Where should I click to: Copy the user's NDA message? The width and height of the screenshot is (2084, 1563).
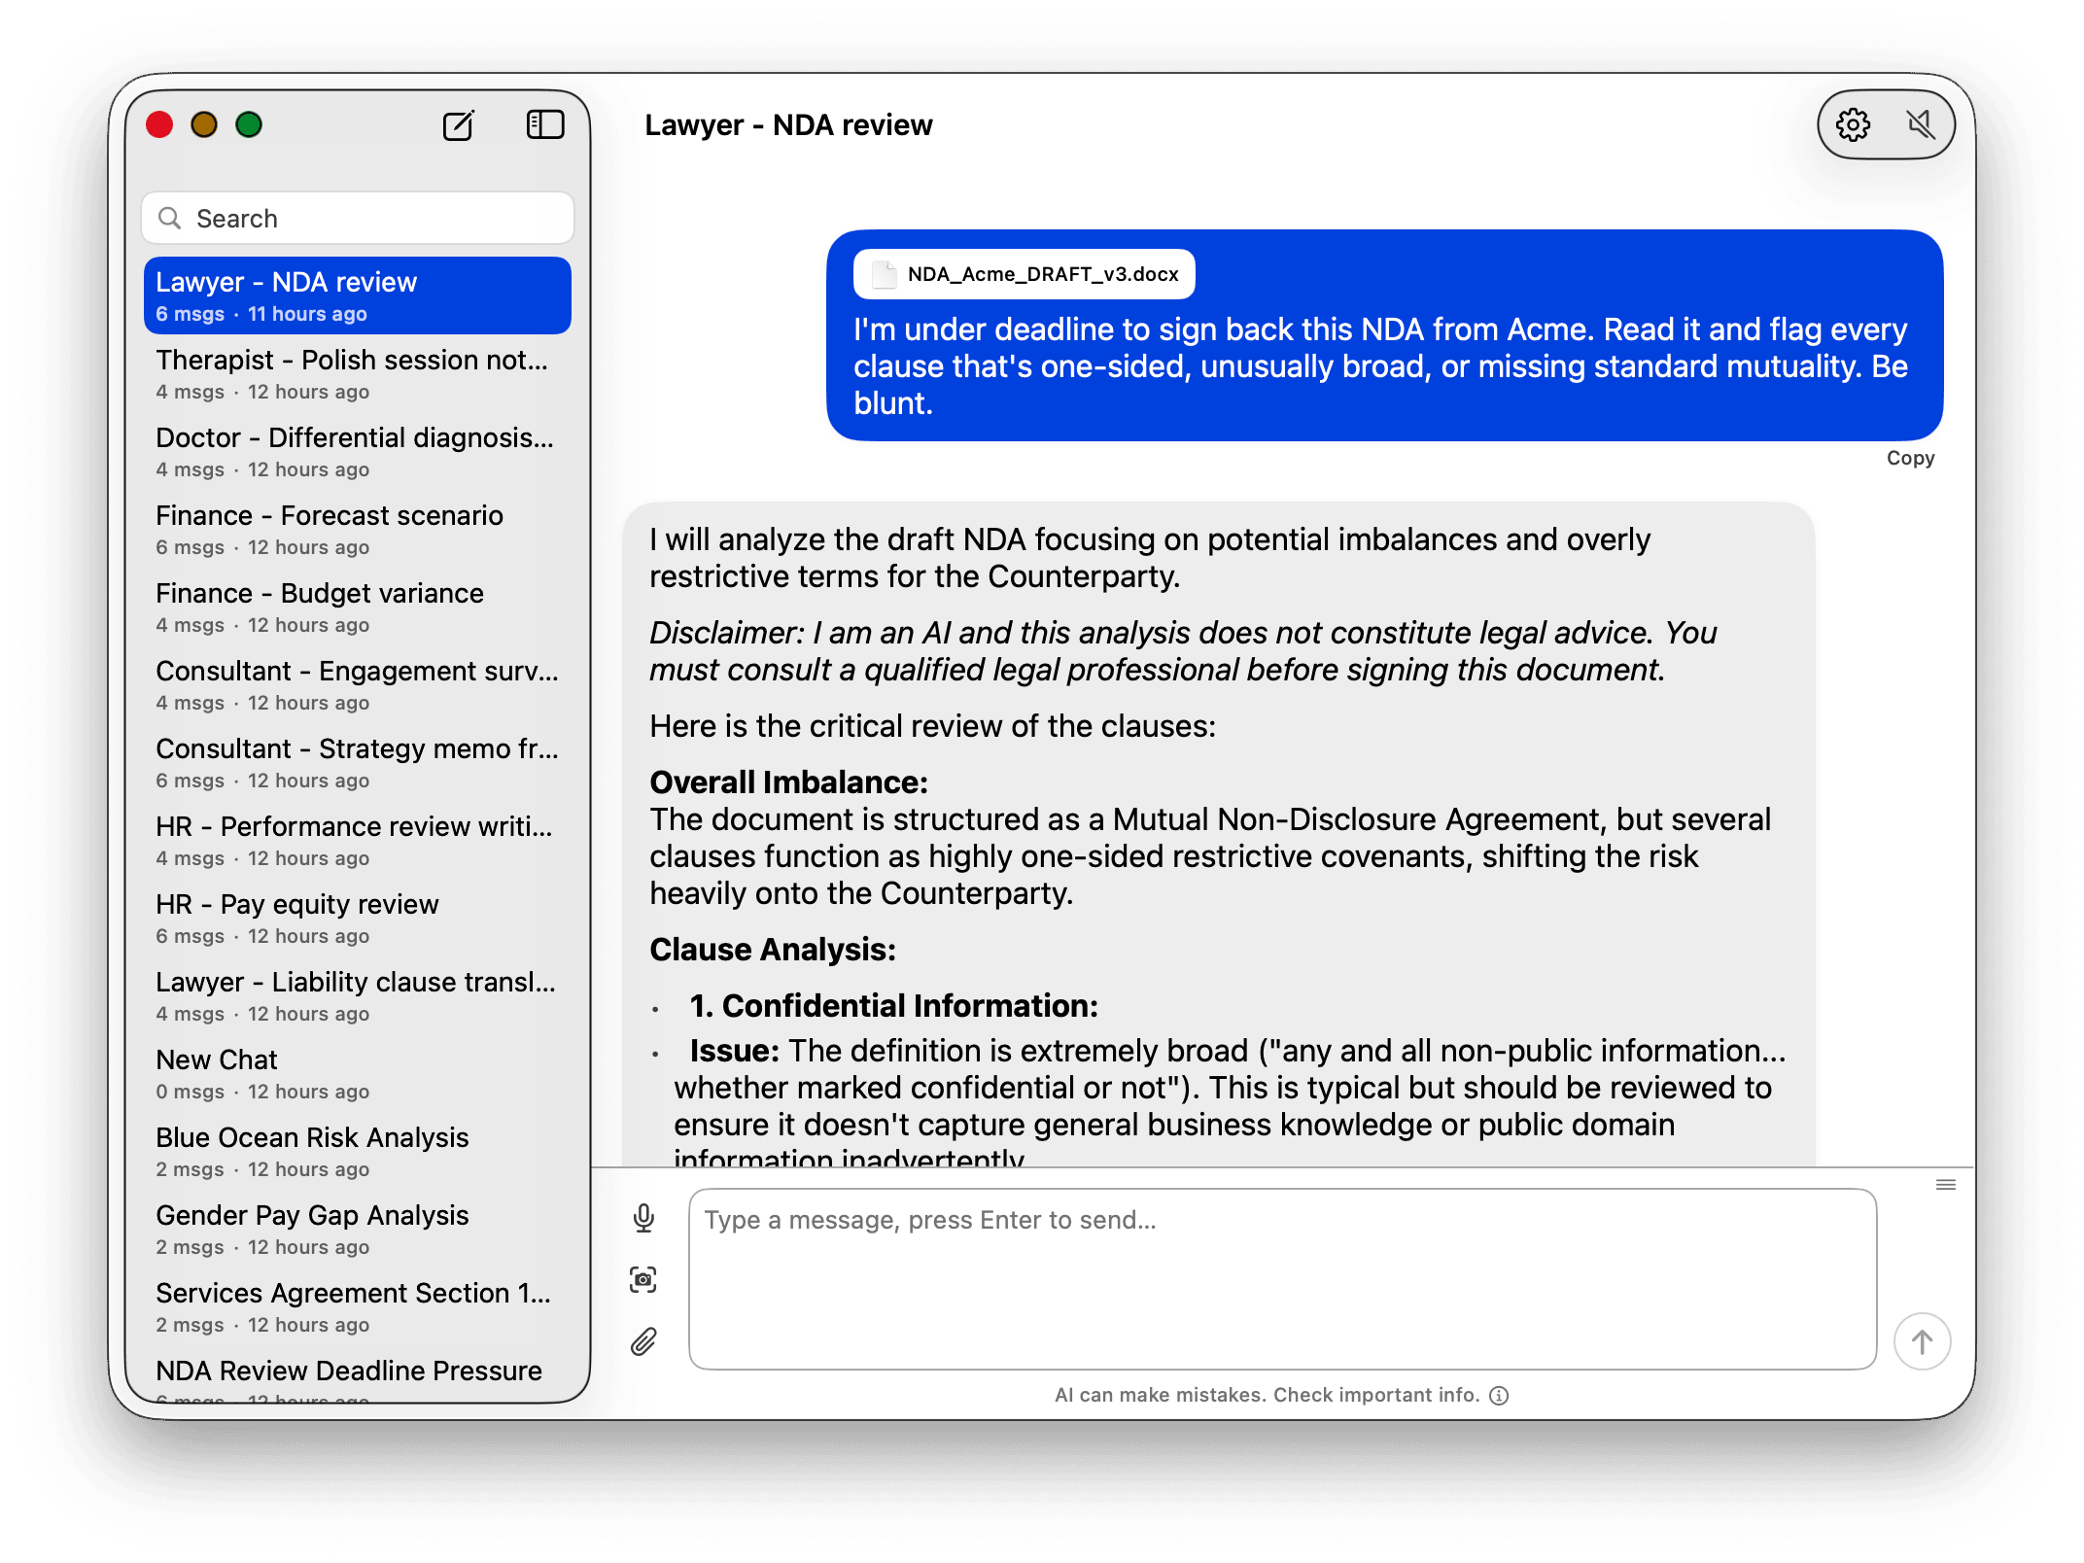[x=1910, y=458]
